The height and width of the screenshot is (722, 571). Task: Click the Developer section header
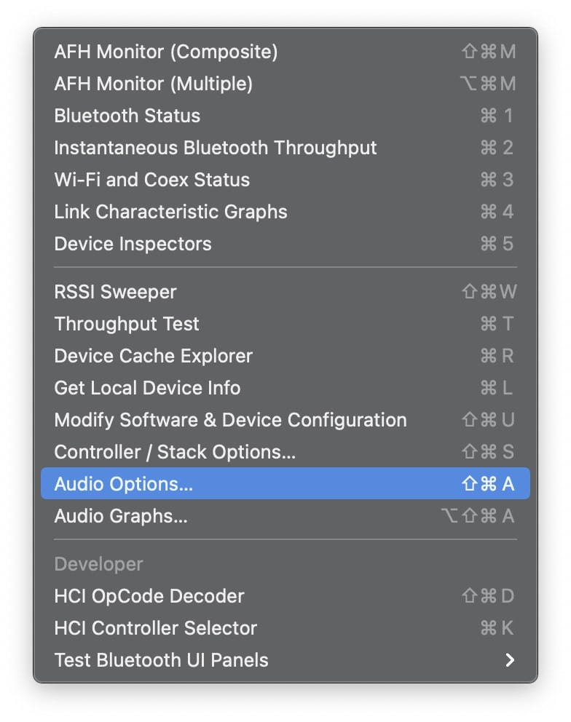pos(98,564)
